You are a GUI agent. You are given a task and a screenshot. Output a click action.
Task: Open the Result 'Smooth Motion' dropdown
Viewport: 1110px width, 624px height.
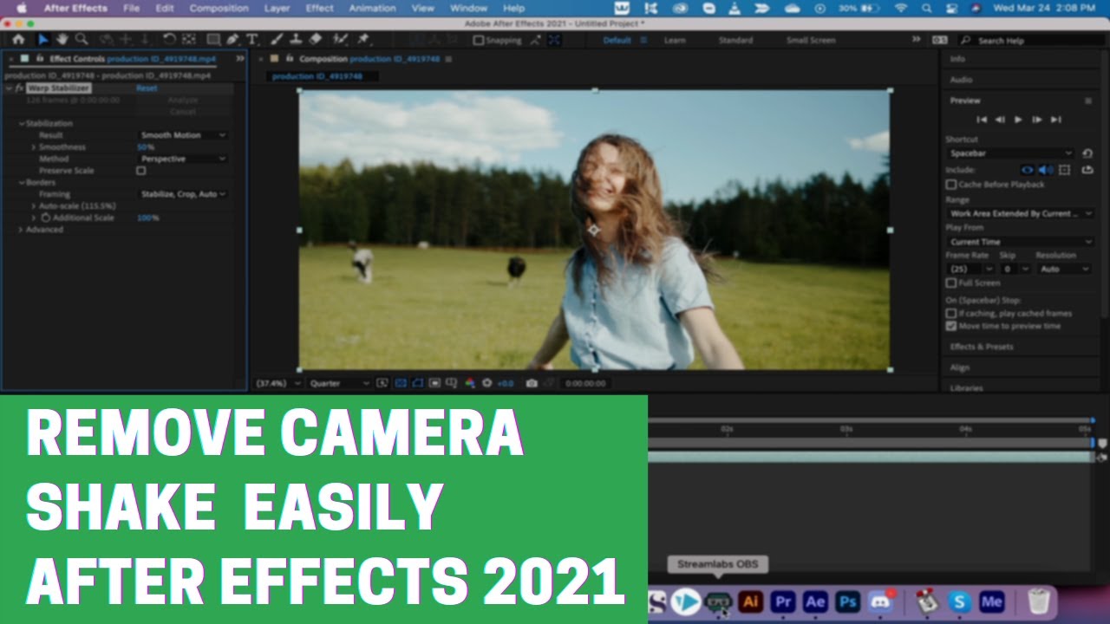tap(183, 135)
